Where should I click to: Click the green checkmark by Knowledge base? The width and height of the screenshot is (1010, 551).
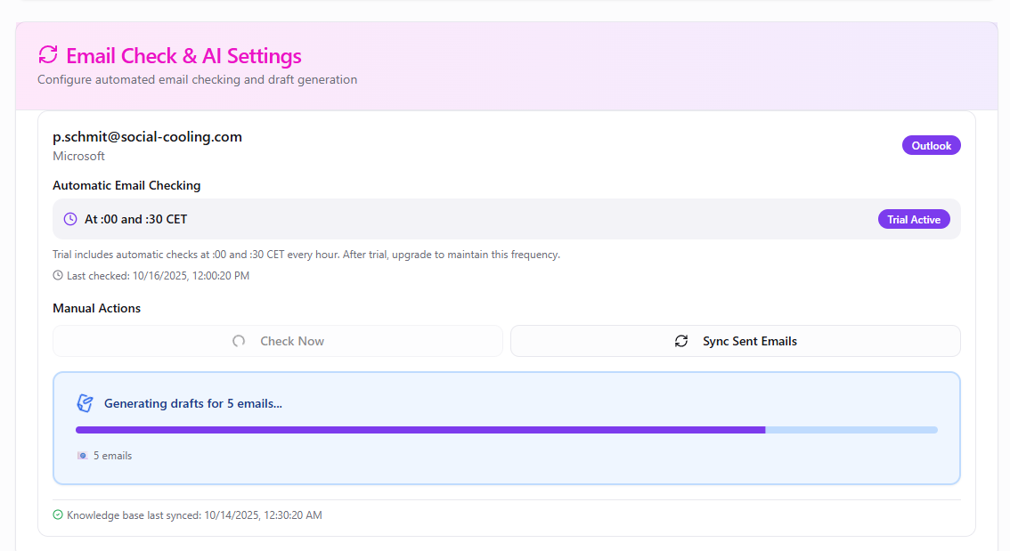(x=58, y=515)
